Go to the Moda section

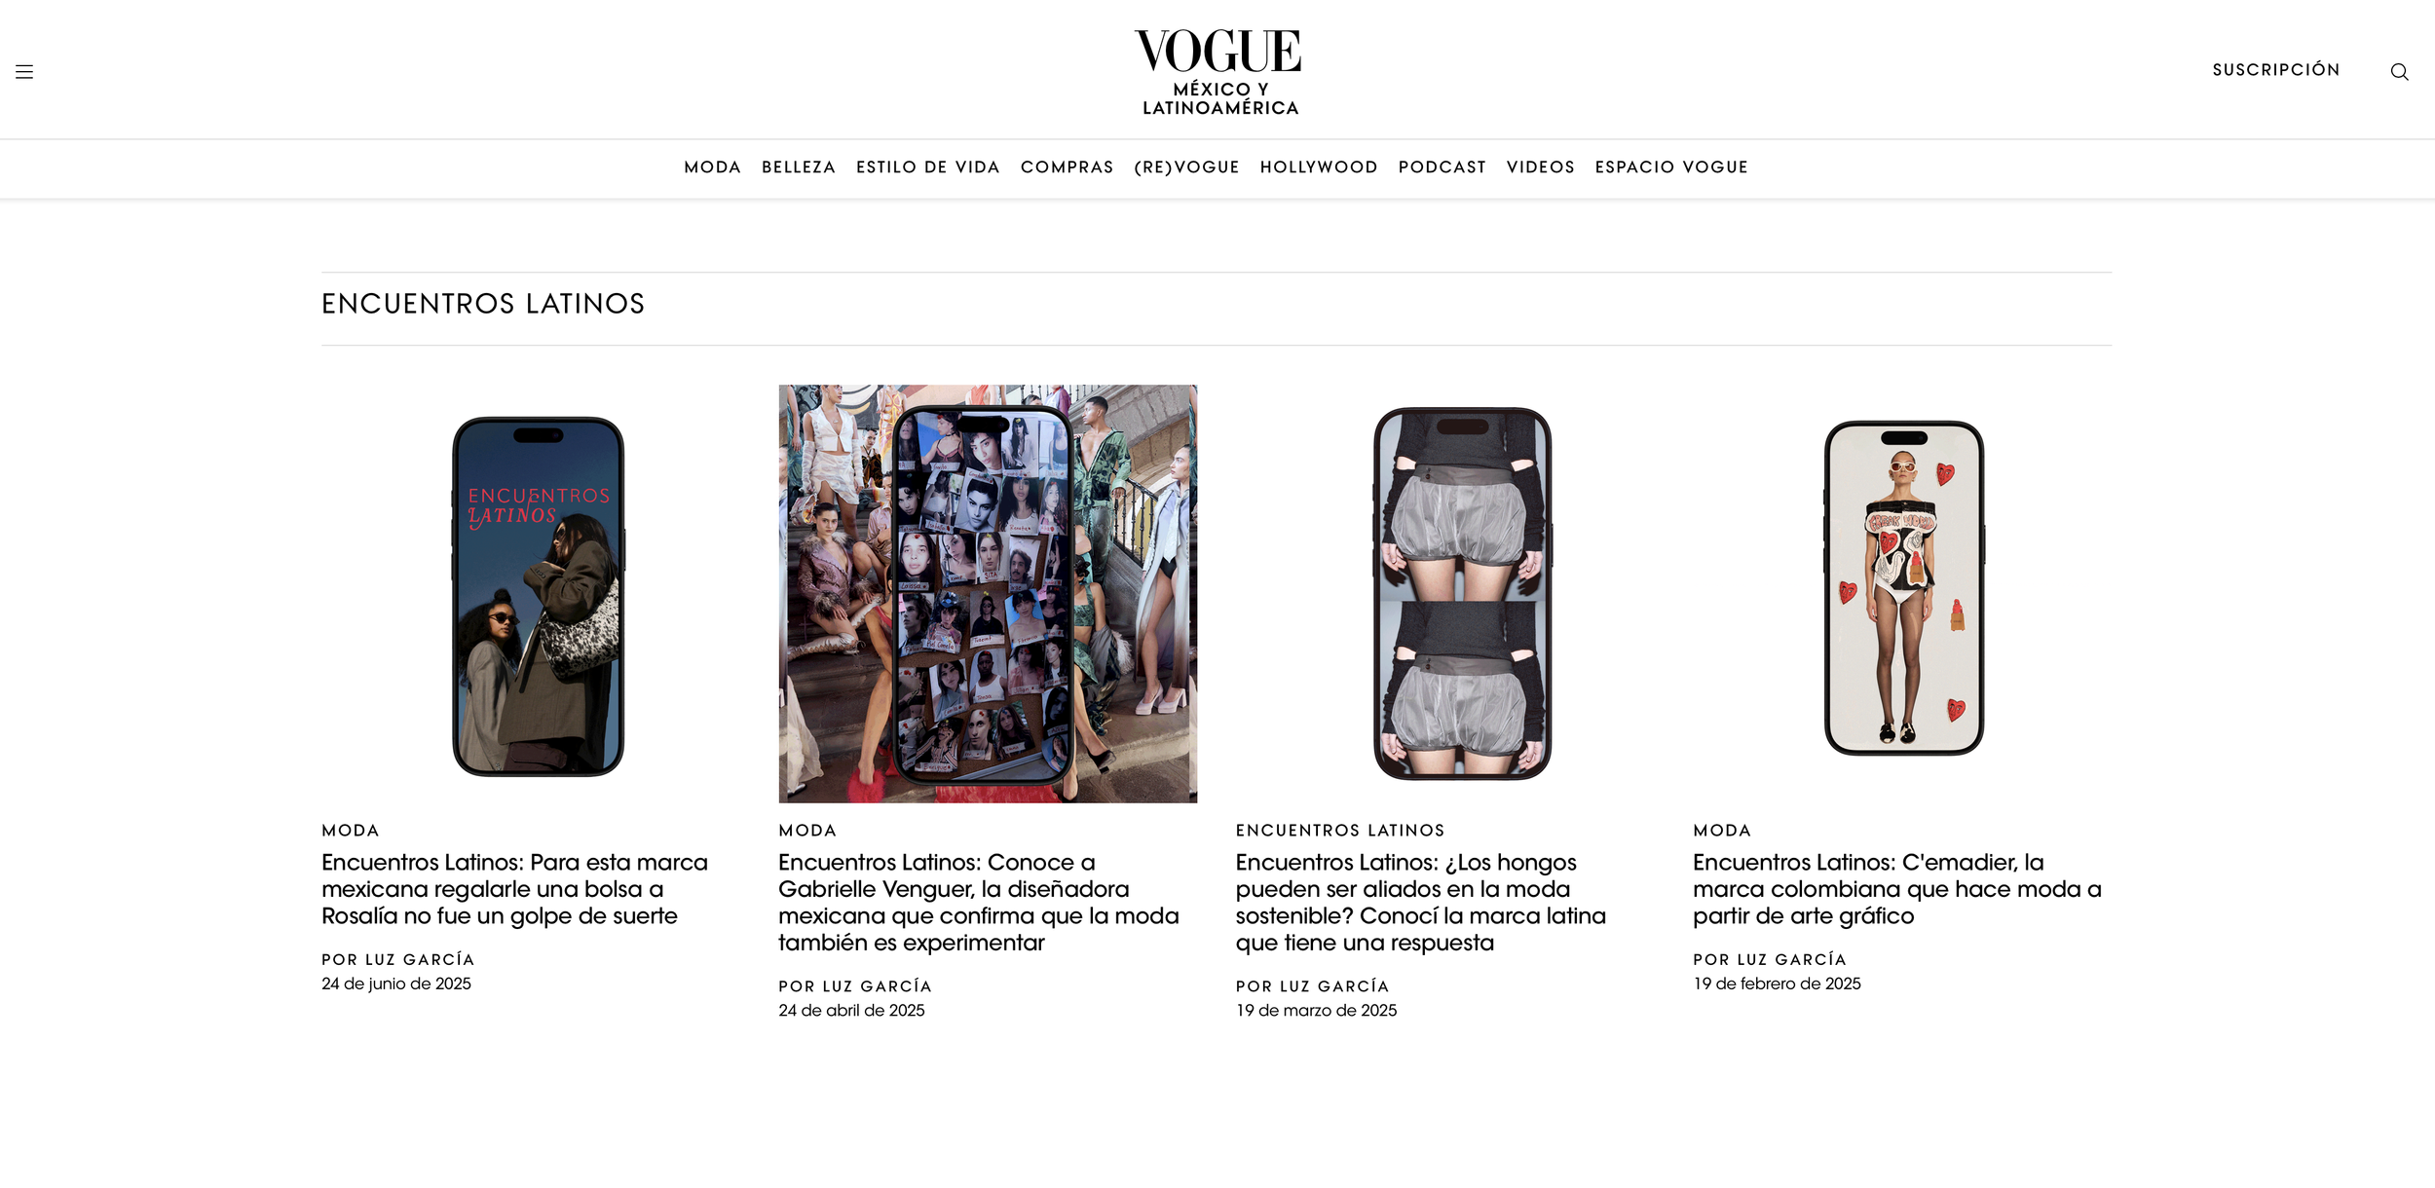pyautogui.click(x=712, y=167)
